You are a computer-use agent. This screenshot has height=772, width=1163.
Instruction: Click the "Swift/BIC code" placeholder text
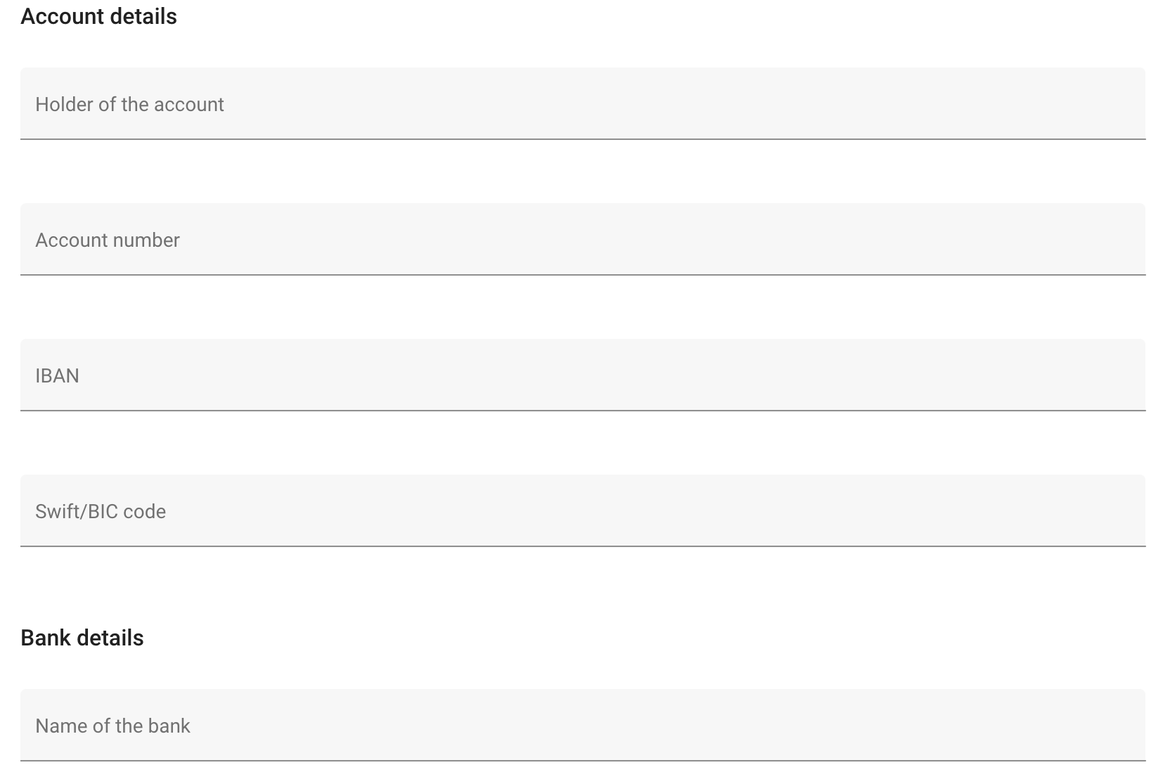click(101, 511)
